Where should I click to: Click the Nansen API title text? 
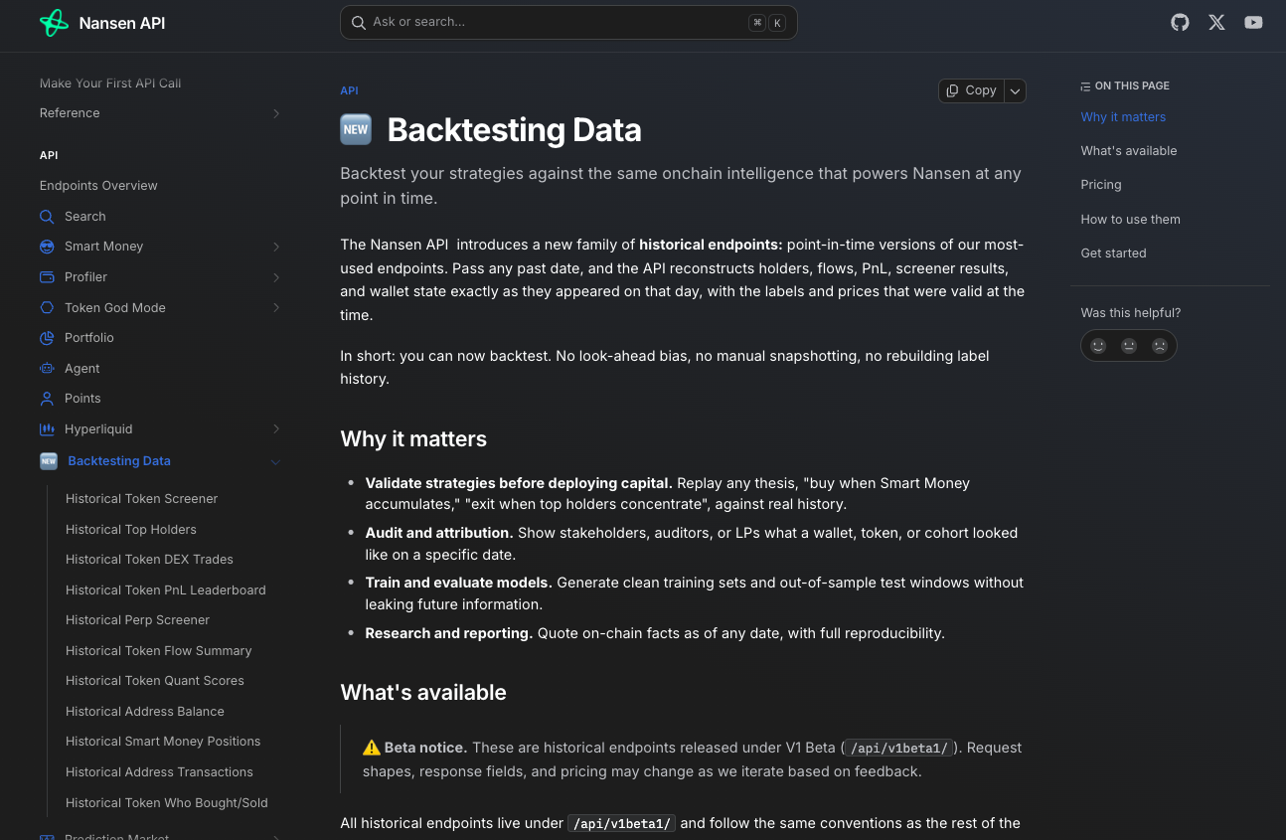[x=122, y=23]
